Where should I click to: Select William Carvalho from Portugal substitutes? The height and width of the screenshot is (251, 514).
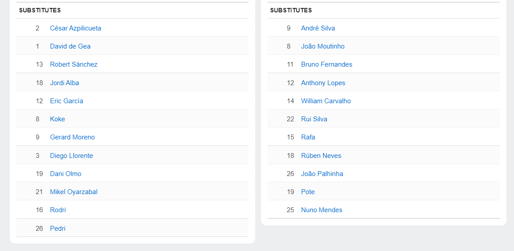pyautogui.click(x=326, y=101)
